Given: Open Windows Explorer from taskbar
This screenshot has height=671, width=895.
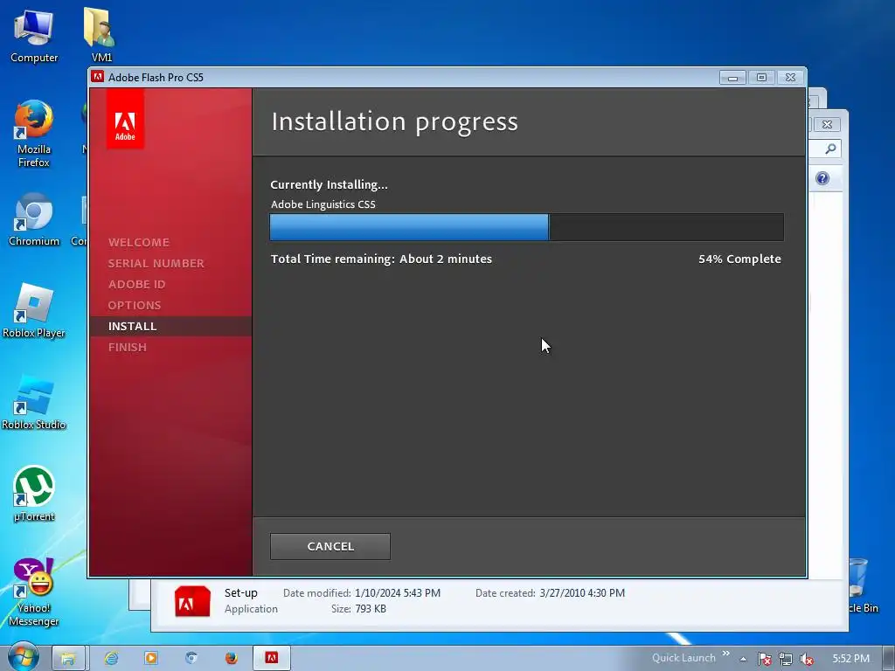Looking at the screenshot, I should click(68, 658).
